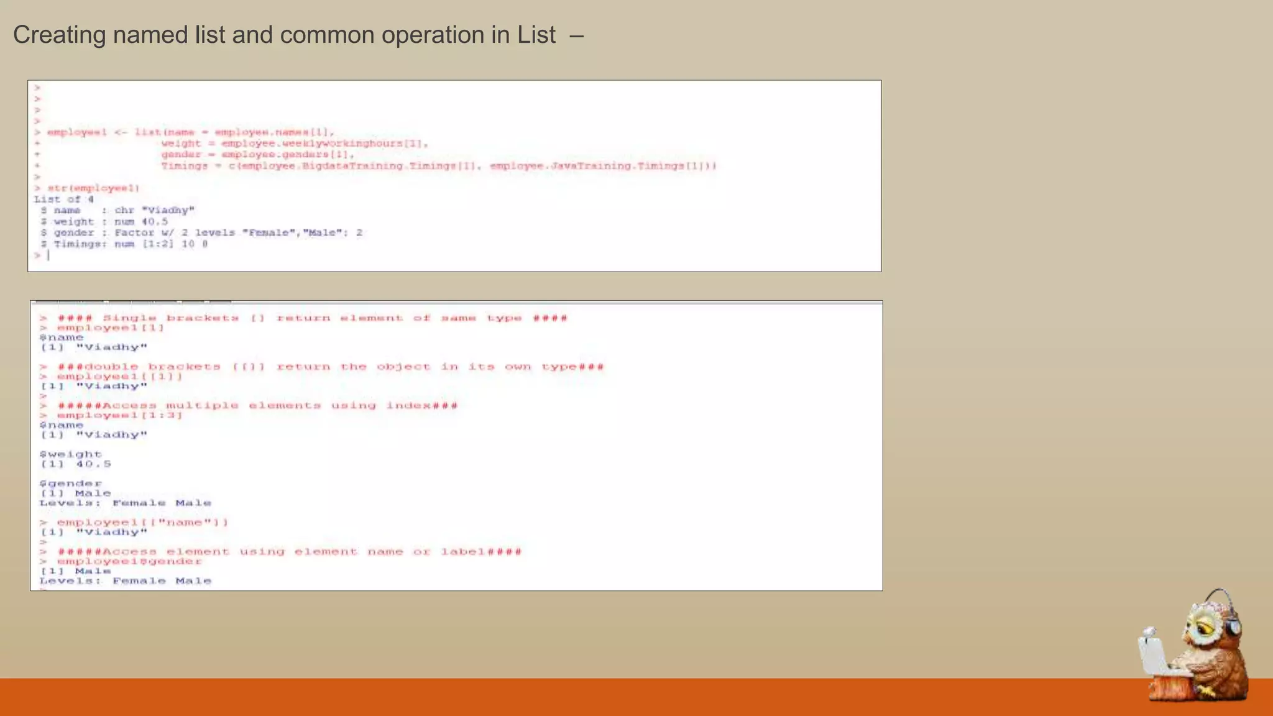Click the '$ weight : num 40.5' line
Viewport: 1273px width, 716px height.
(x=104, y=222)
